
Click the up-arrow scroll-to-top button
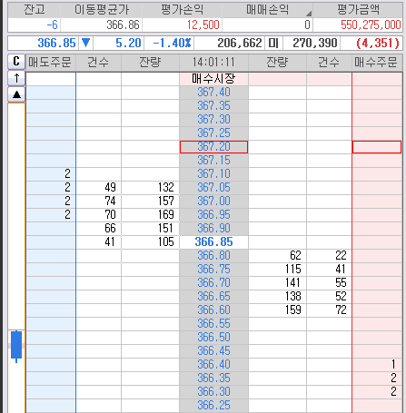click(x=16, y=78)
